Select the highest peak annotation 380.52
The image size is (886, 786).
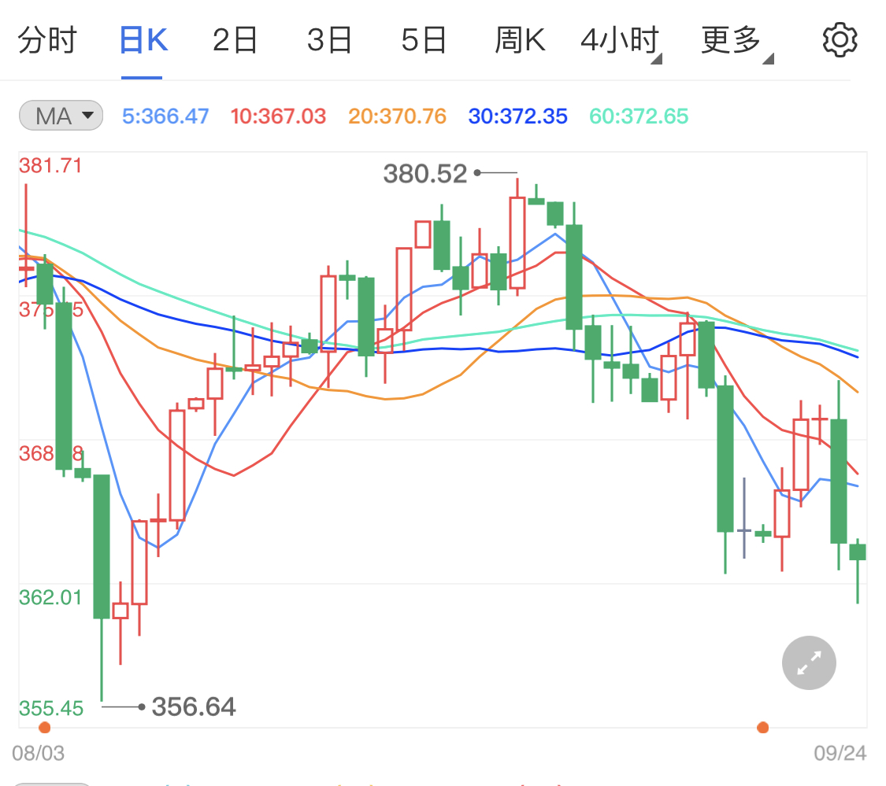pyautogui.click(x=425, y=173)
